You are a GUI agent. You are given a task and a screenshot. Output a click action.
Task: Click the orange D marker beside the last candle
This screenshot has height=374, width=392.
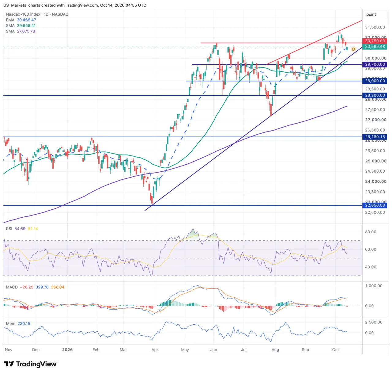[x=353, y=49]
